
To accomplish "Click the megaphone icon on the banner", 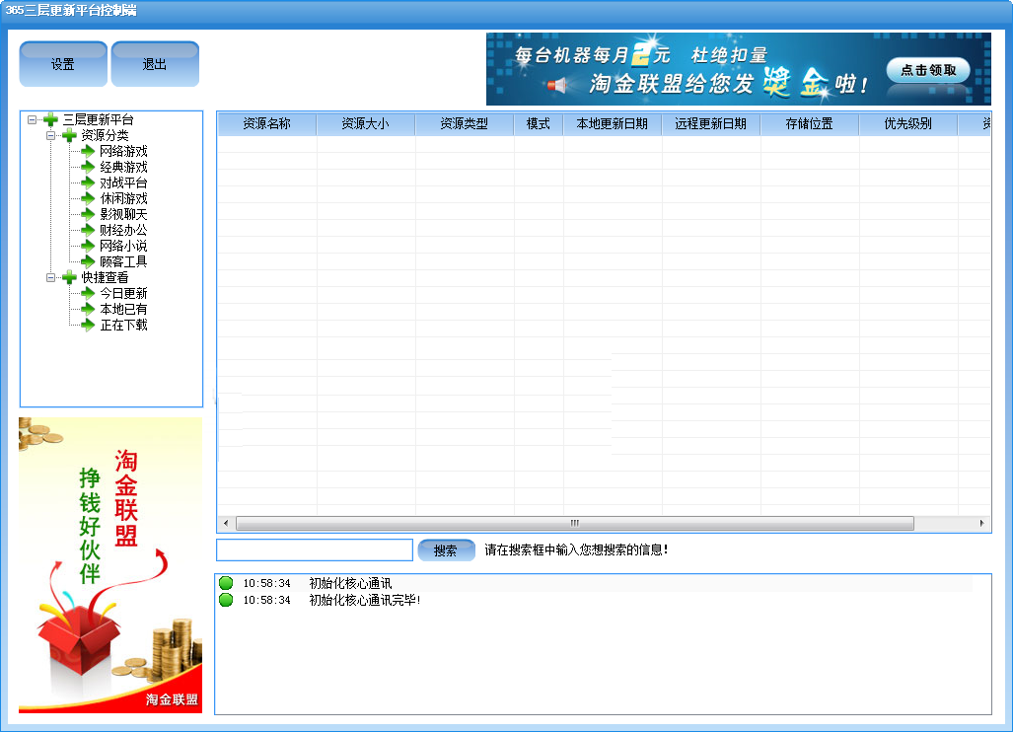I will tap(557, 85).
